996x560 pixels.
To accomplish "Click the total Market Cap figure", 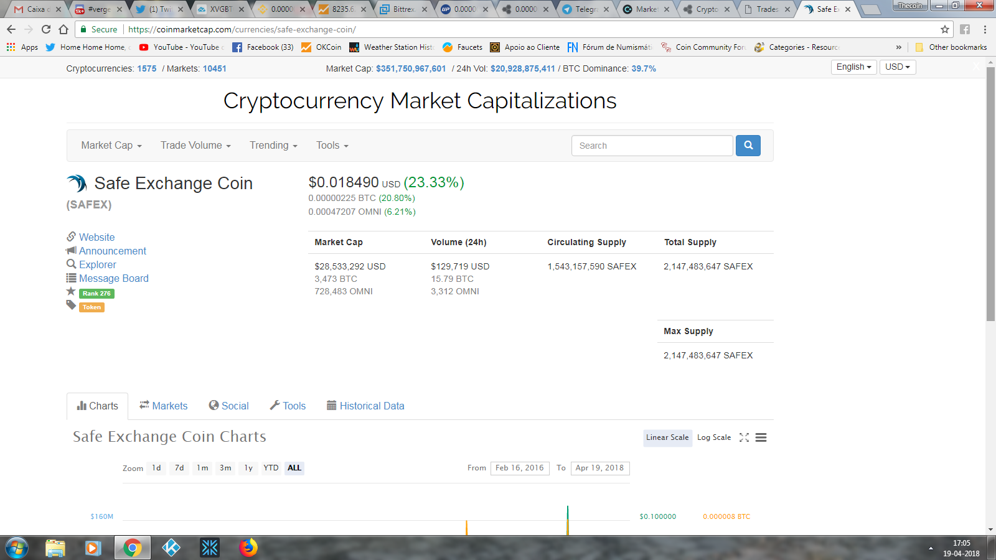I will click(x=411, y=68).
